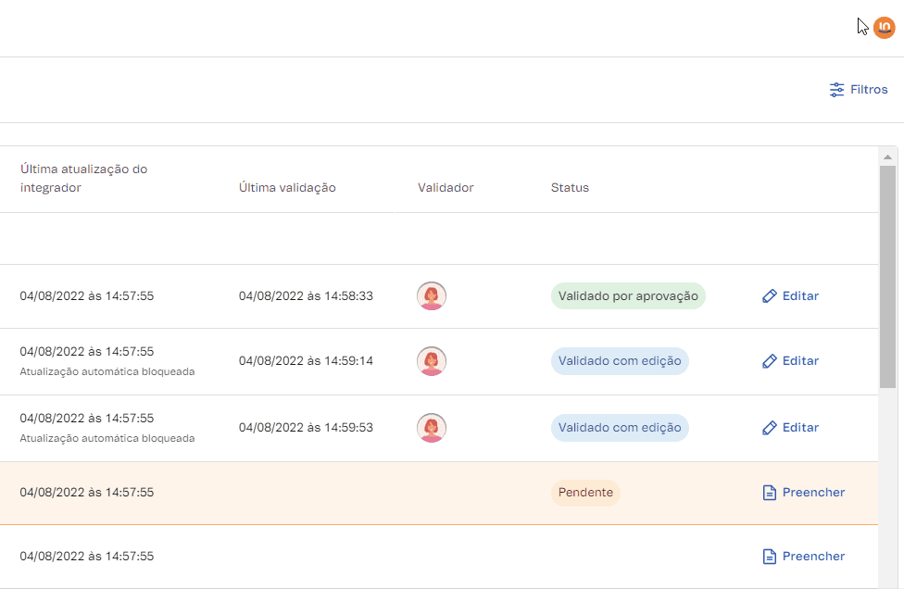Sort by the Validador column header
The height and width of the screenshot is (589, 904).
click(446, 188)
